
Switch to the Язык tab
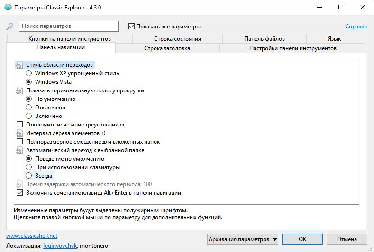tap(334, 39)
